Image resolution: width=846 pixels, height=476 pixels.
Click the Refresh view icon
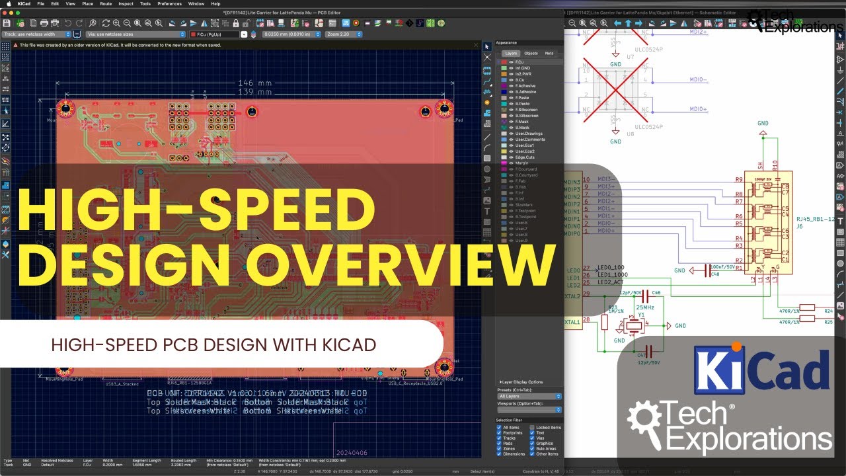click(106, 22)
